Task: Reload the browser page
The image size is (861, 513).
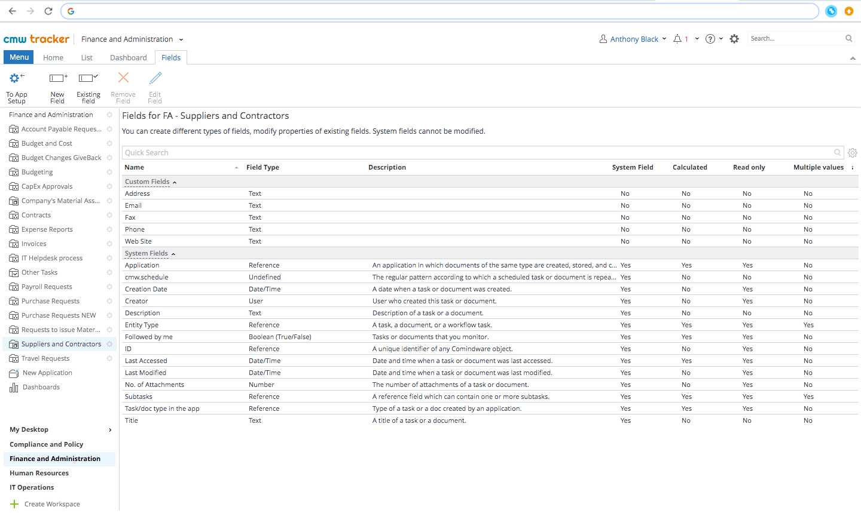Action: (48, 11)
